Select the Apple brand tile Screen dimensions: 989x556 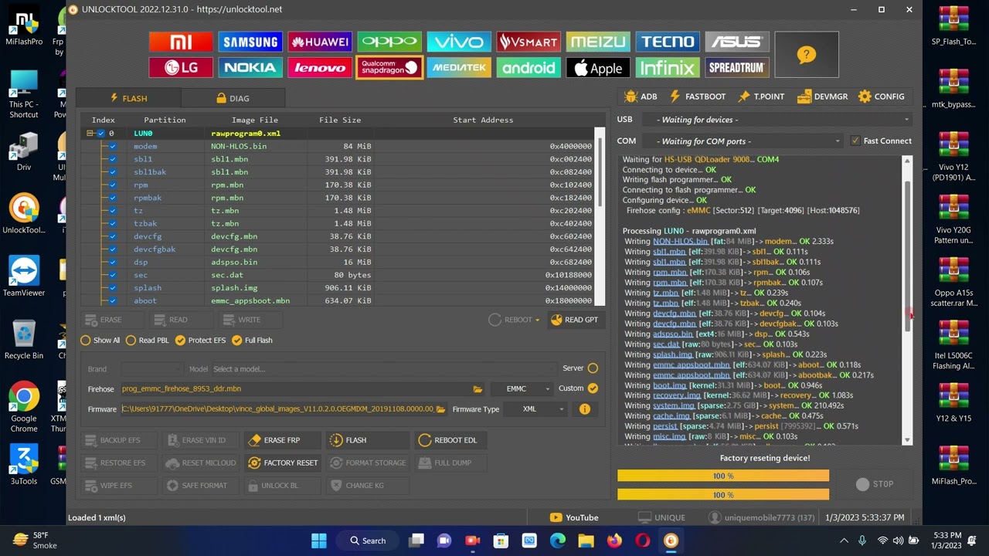click(x=598, y=68)
